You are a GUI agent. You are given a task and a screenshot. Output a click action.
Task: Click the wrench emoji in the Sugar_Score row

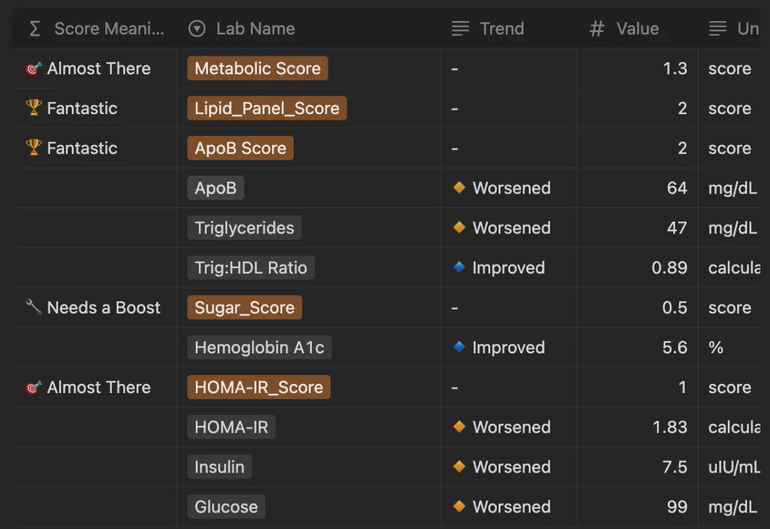tap(33, 307)
